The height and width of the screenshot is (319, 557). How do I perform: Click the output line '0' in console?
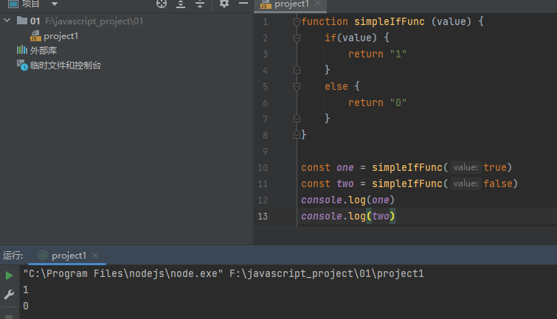[26, 306]
